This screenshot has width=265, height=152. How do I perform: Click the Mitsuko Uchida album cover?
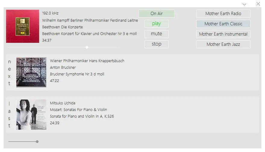[31, 115]
